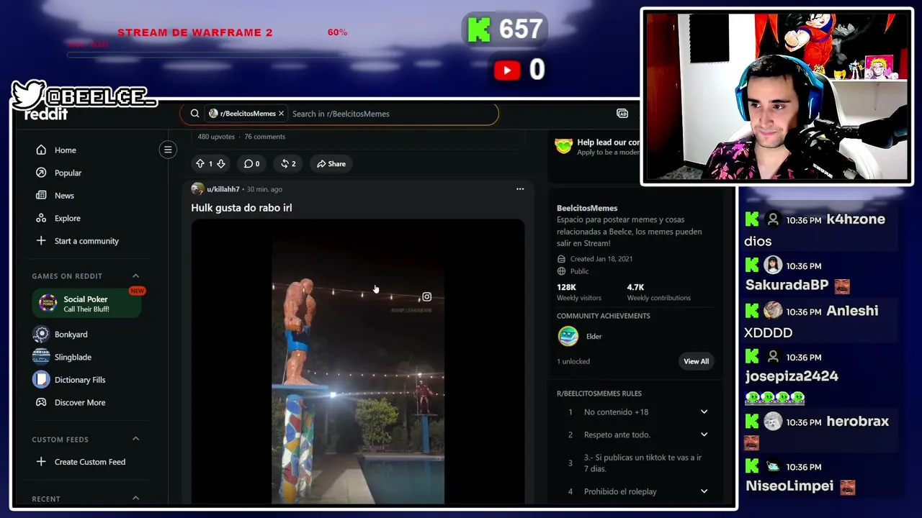The height and width of the screenshot is (518, 922).
Task: Open comments with the 0 comments button
Action: click(251, 164)
